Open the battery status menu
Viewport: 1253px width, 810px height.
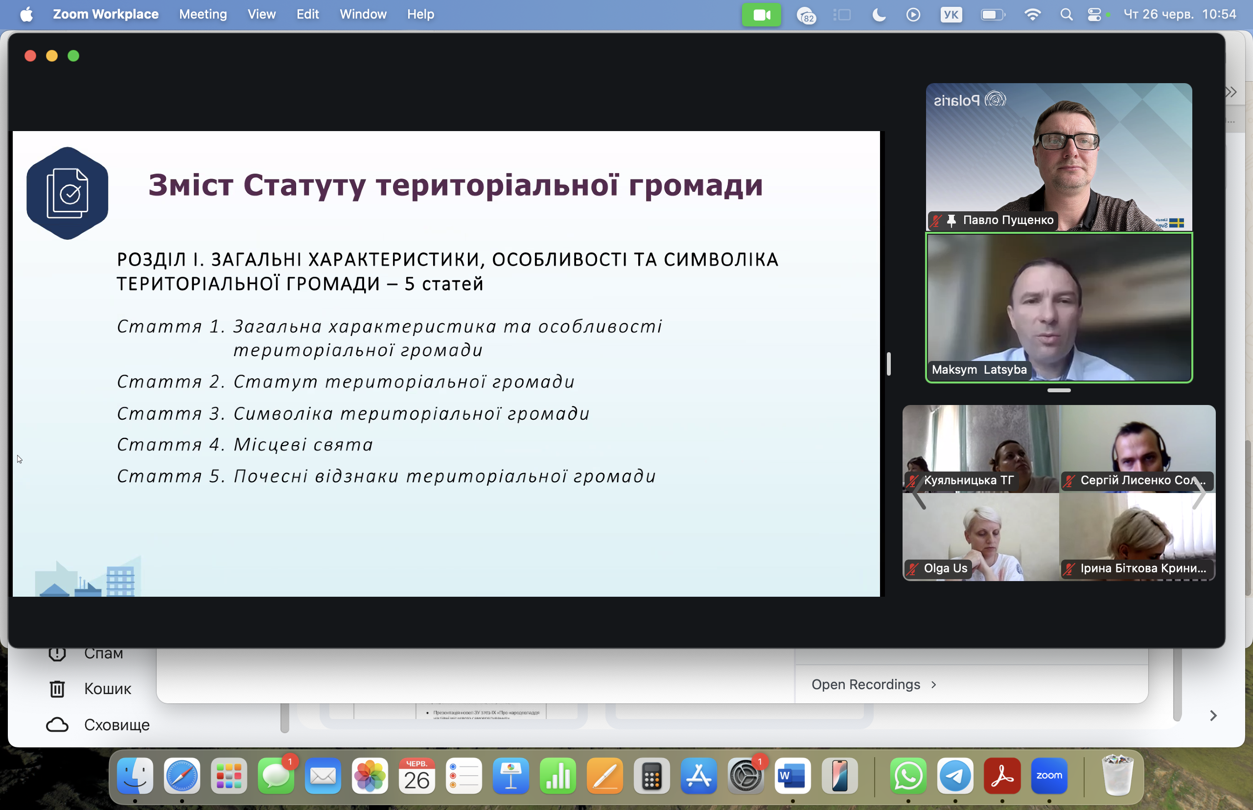(x=993, y=15)
